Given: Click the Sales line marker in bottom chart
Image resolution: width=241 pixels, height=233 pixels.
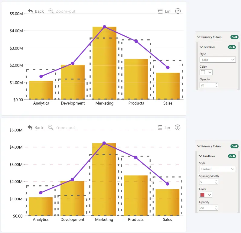Looking at the screenshot, I should pyautogui.click(x=168, y=184).
